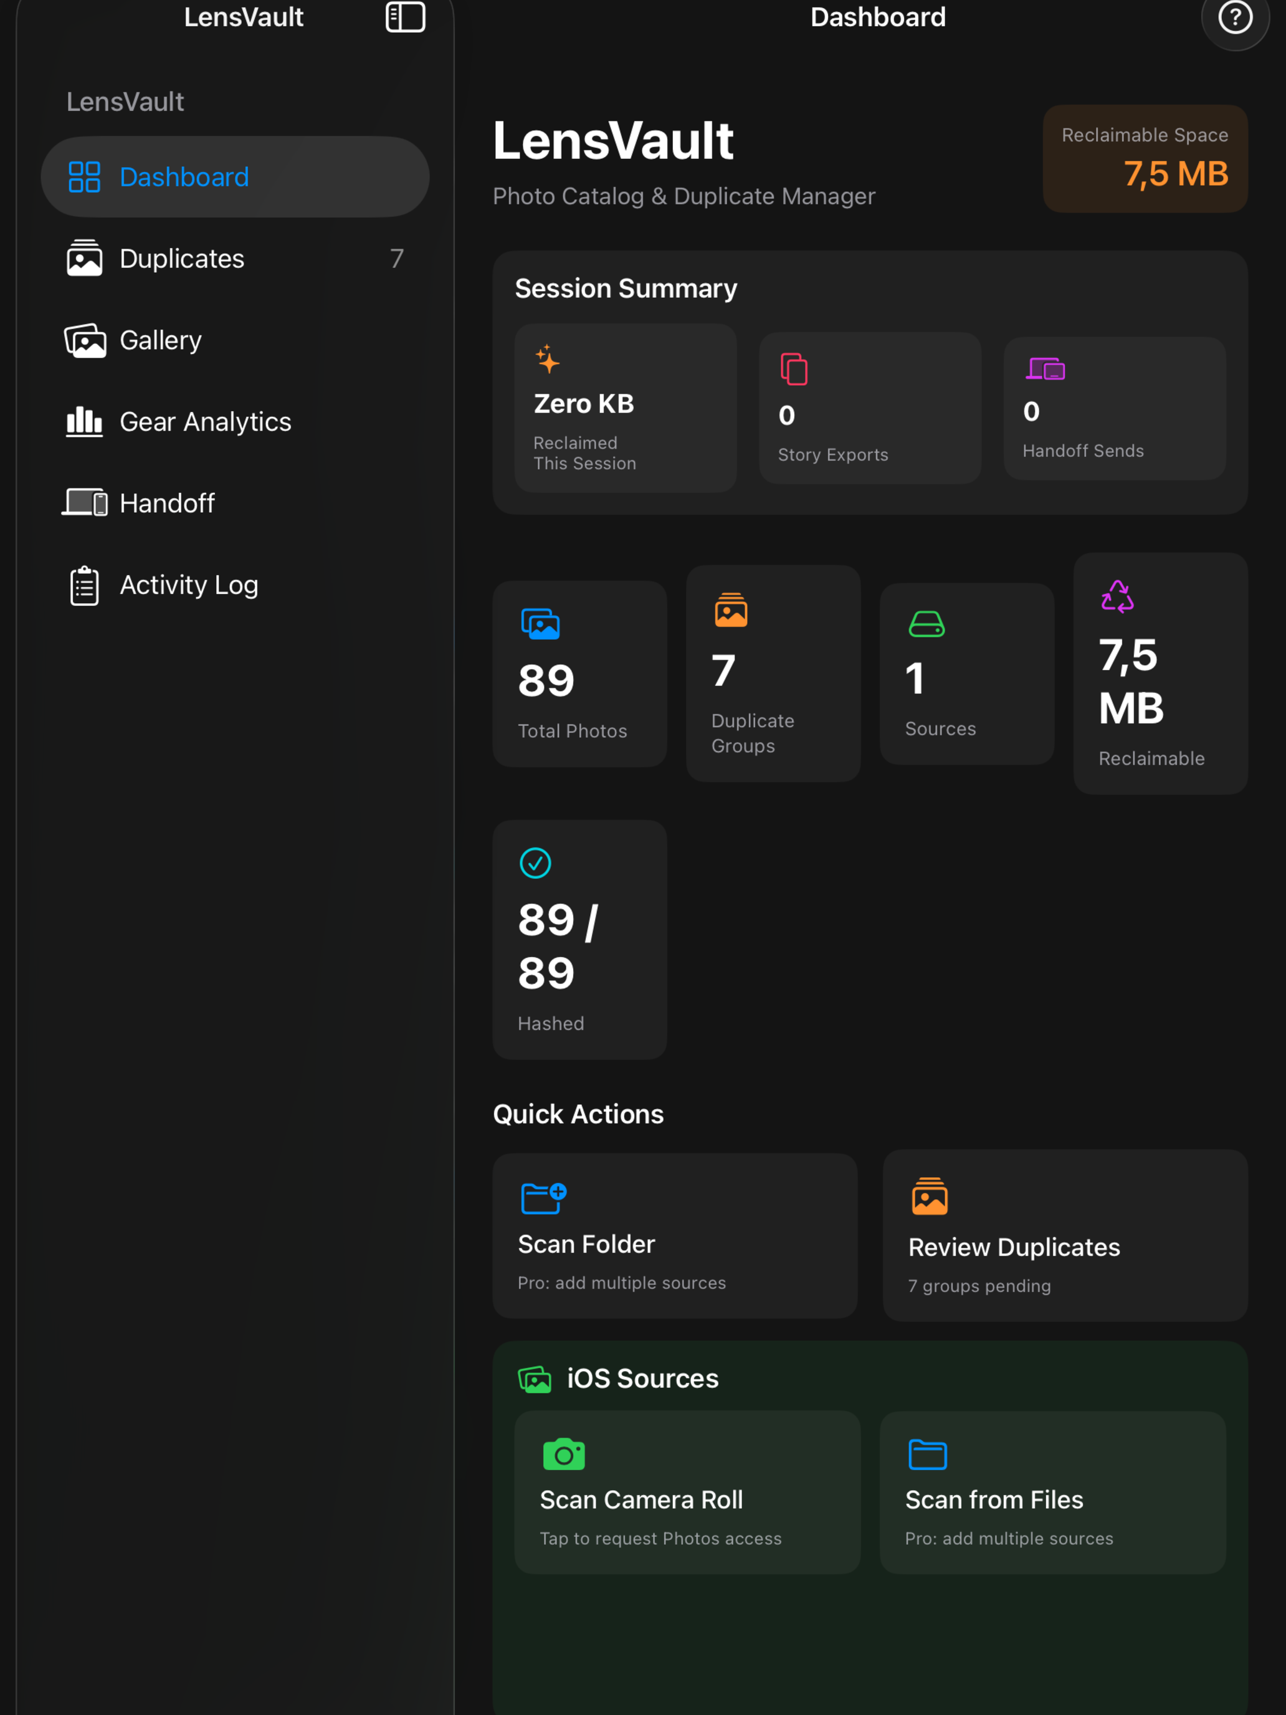Tap the 89 Total Photos stat card
Screen dimensions: 1286x1715
(x=579, y=674)
